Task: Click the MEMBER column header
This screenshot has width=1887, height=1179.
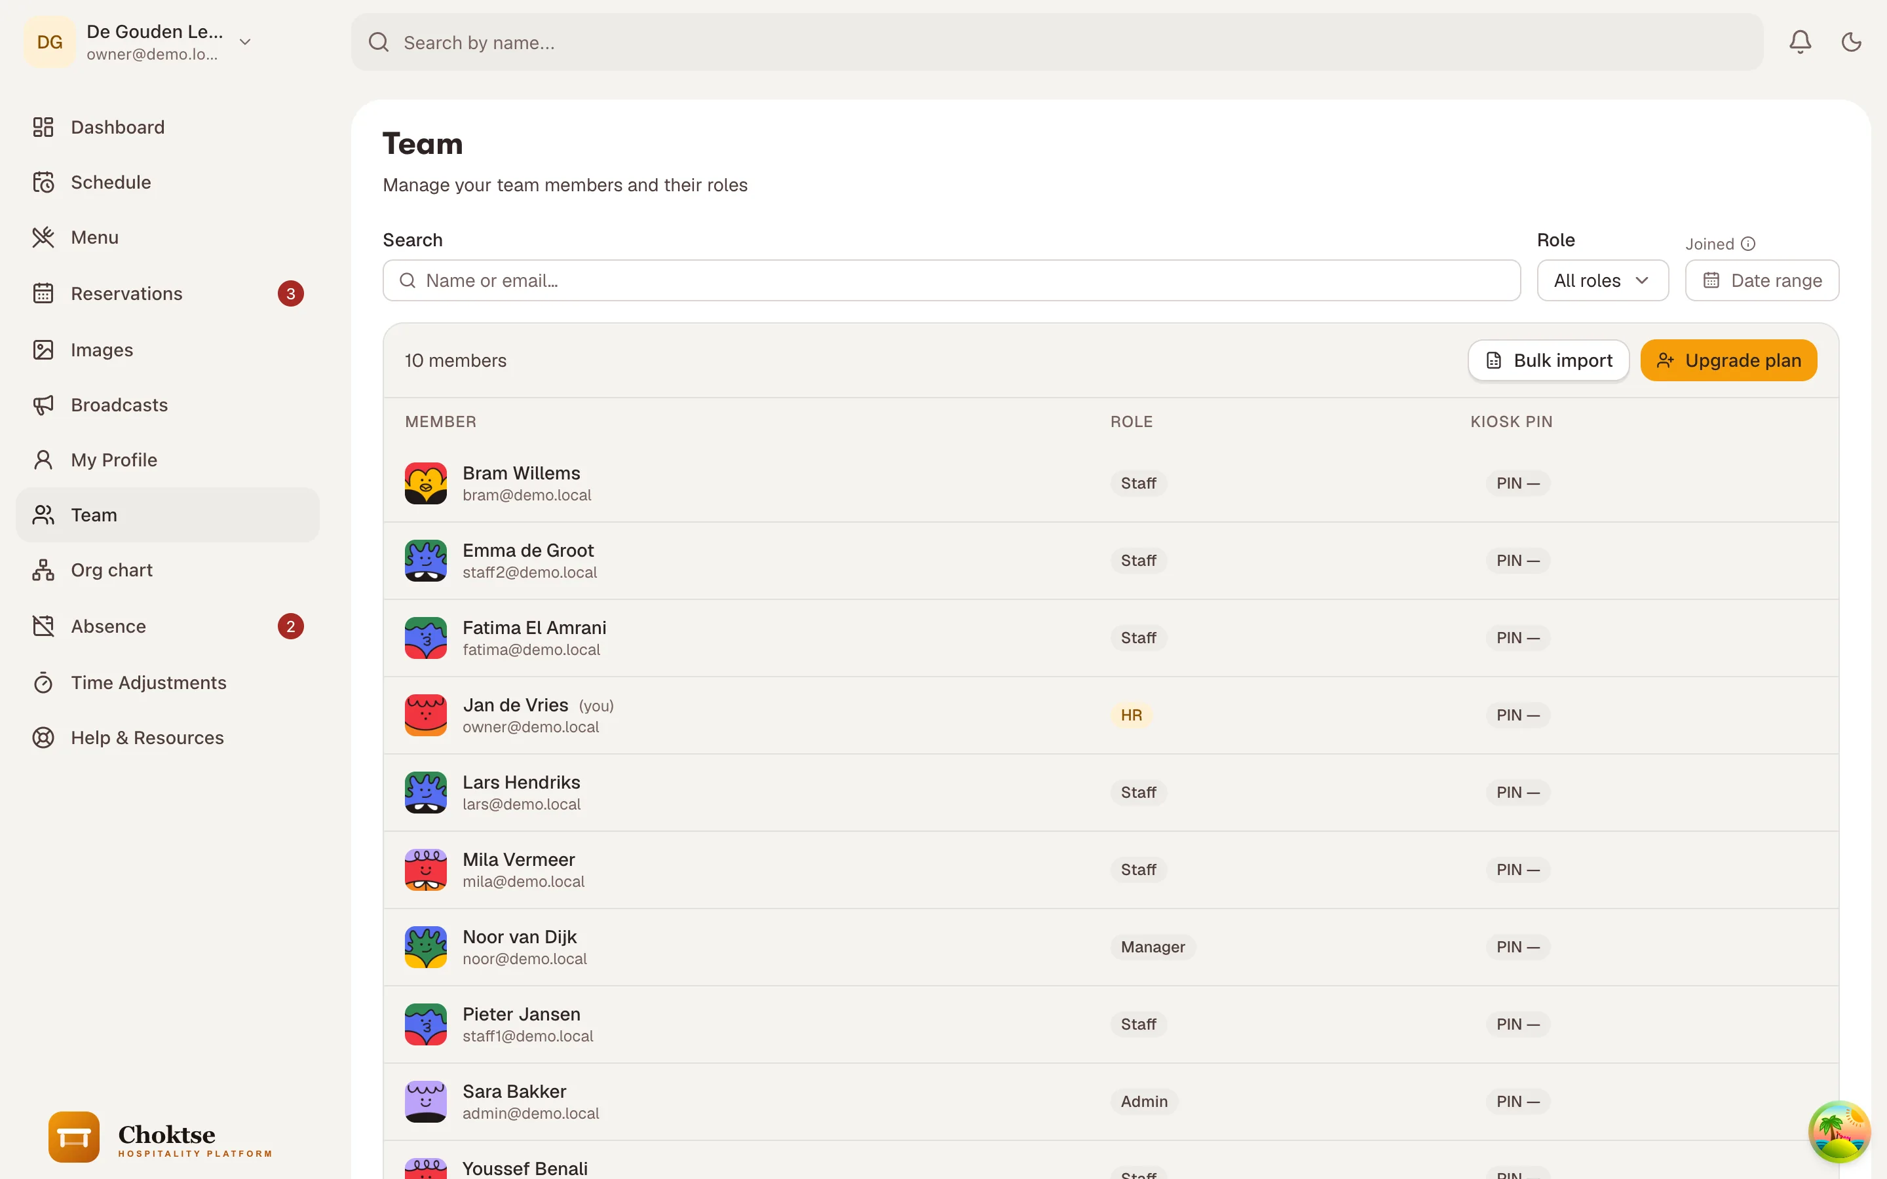Action: tap(440, 422)
